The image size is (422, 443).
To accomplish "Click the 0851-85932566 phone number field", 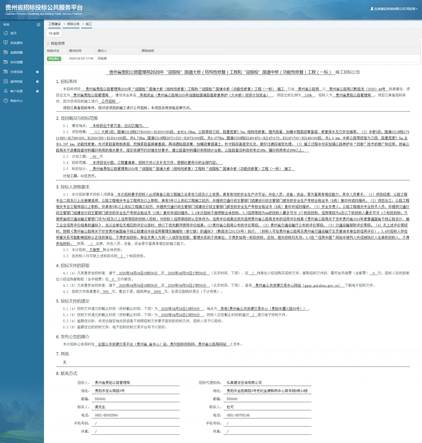I will [x=136, y=415].
